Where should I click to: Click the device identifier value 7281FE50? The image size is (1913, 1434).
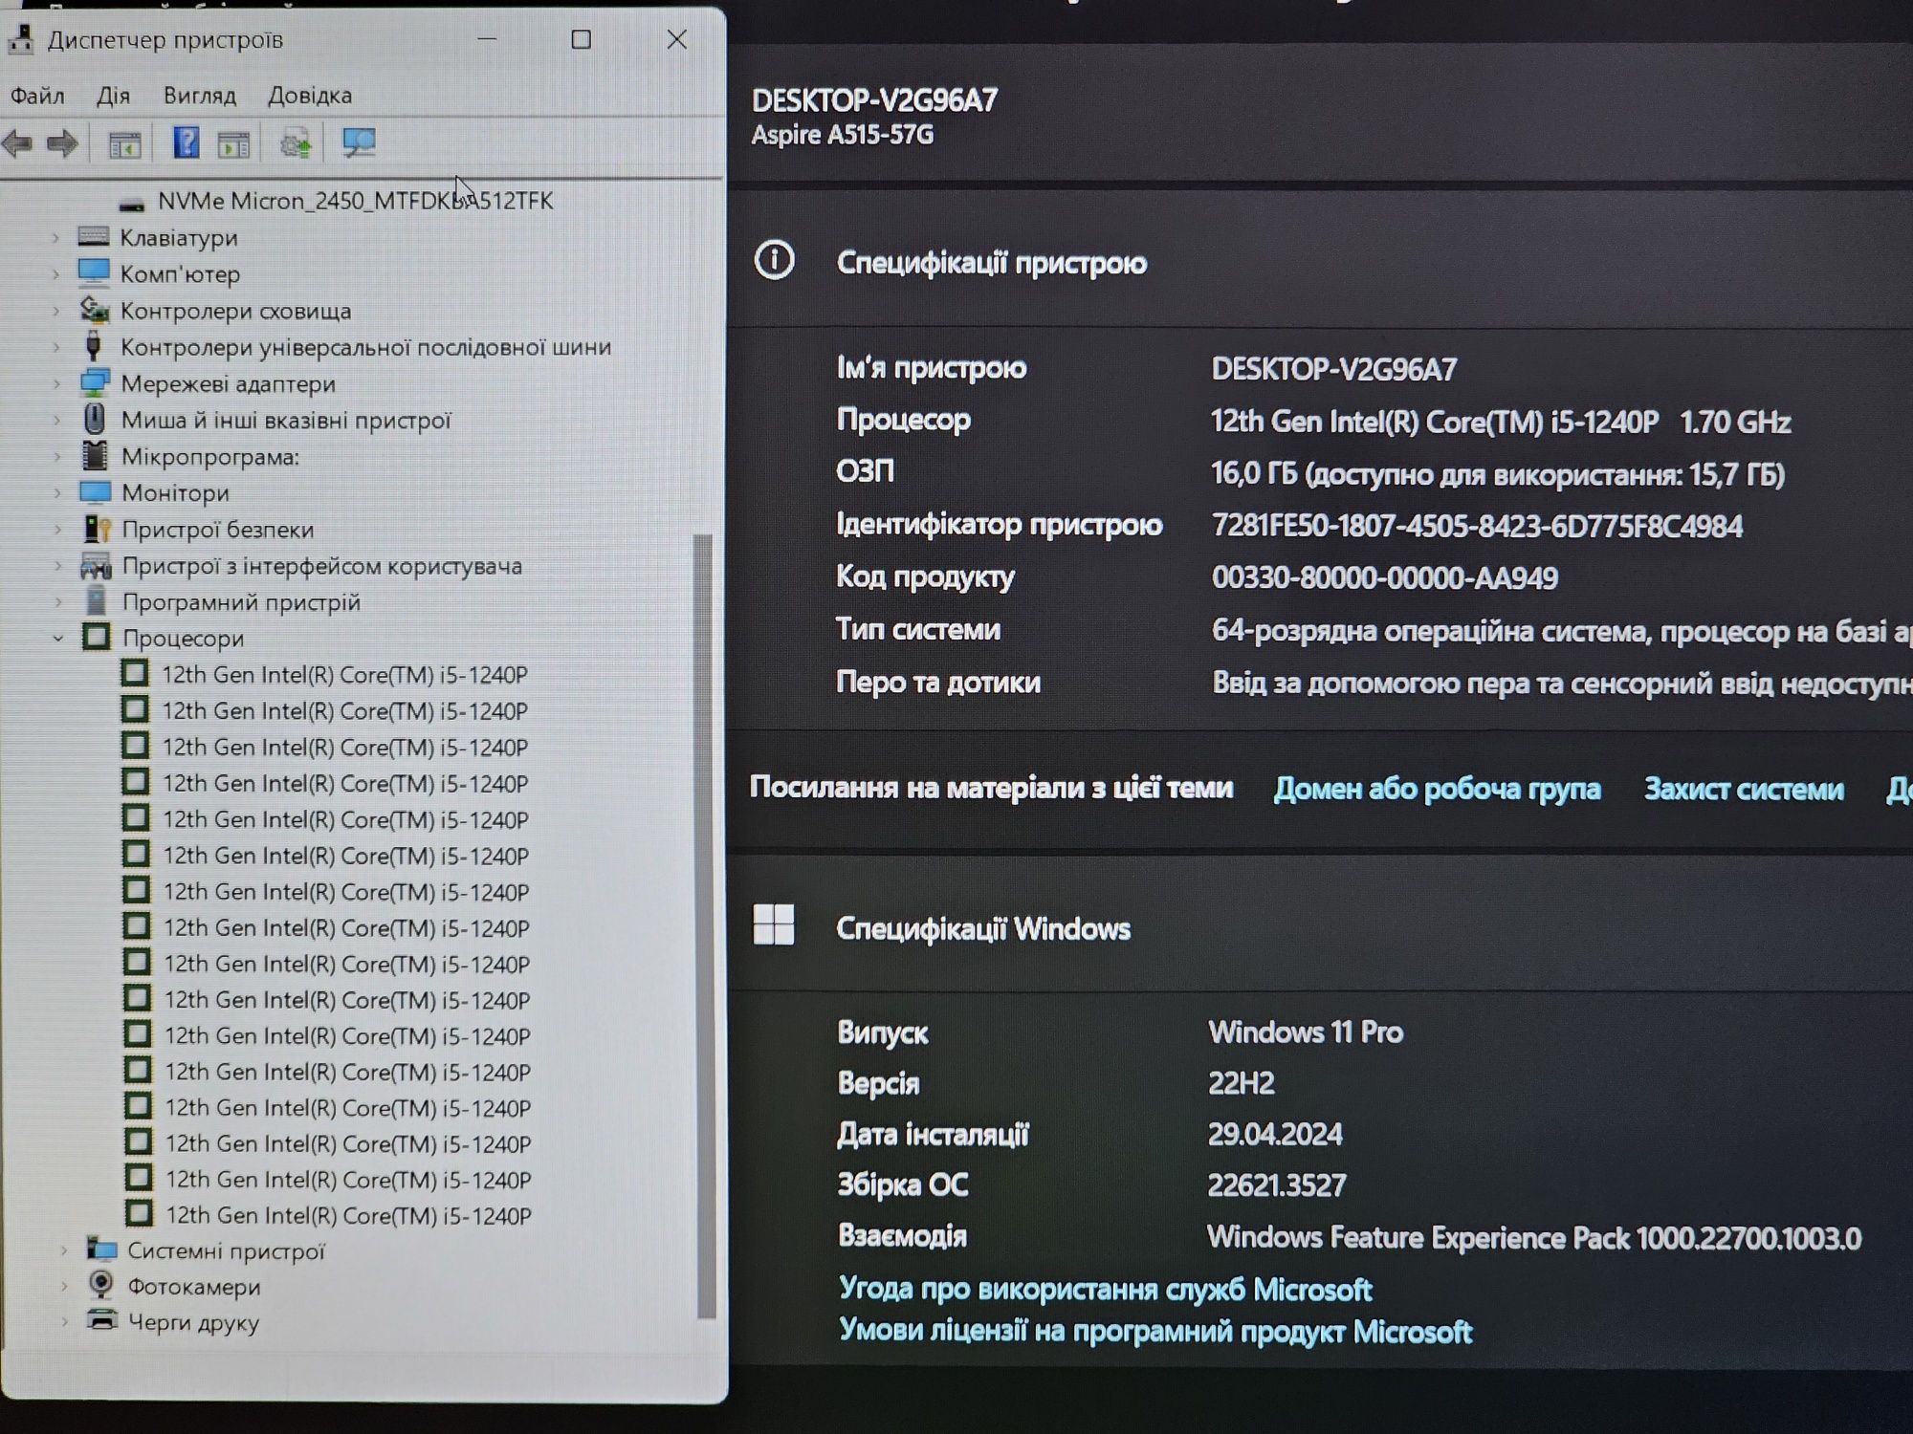[x=1477, y=527]
